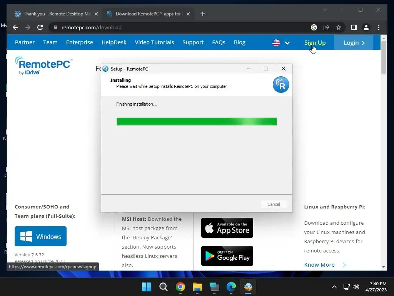
Task: Bookmark this page with the star icon
Action: 339,27
